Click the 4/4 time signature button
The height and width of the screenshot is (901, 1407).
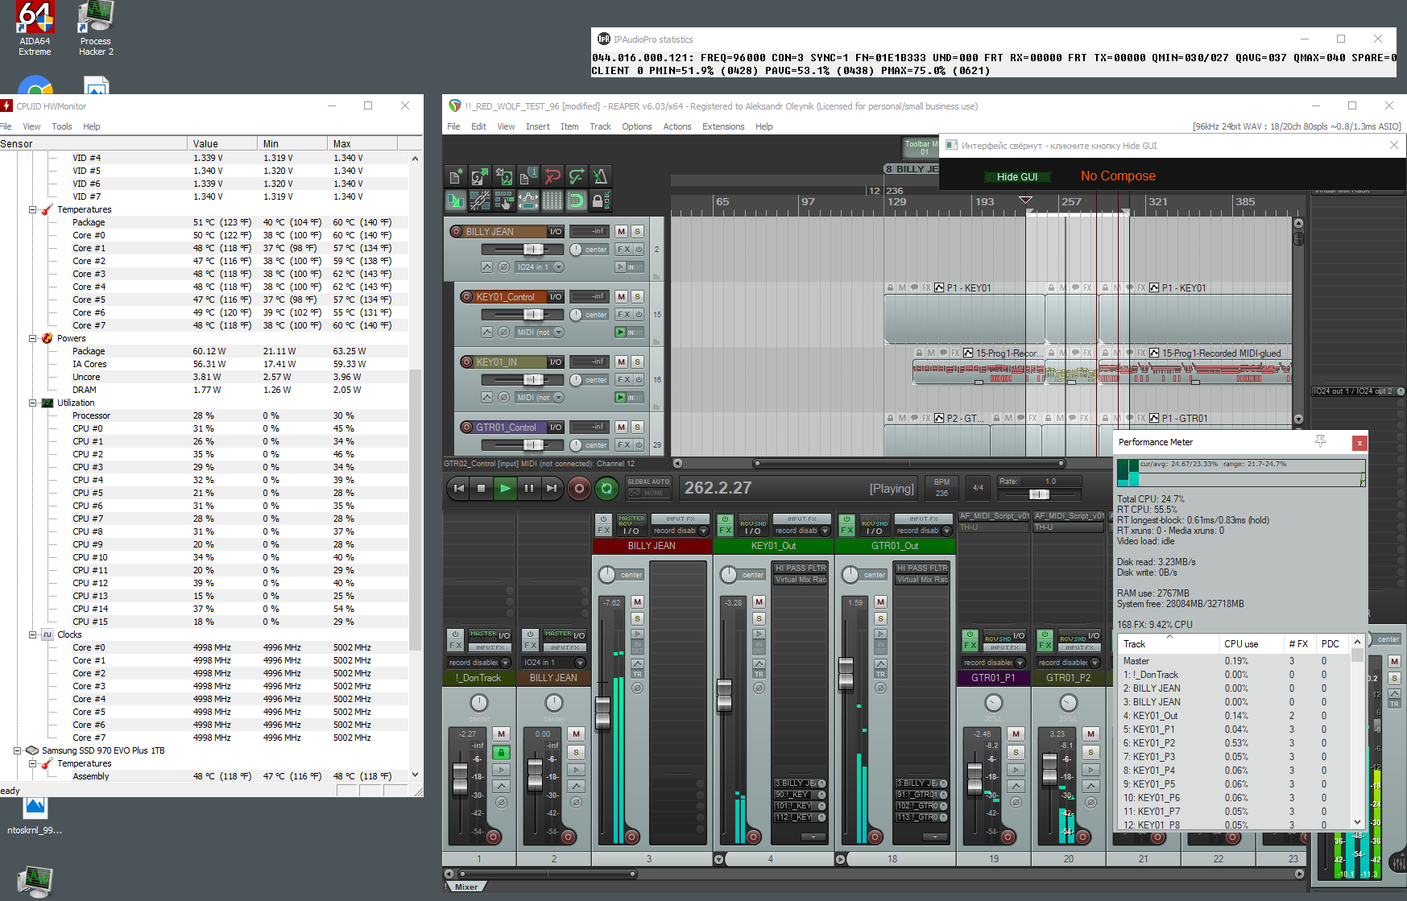tap(978, 487)
